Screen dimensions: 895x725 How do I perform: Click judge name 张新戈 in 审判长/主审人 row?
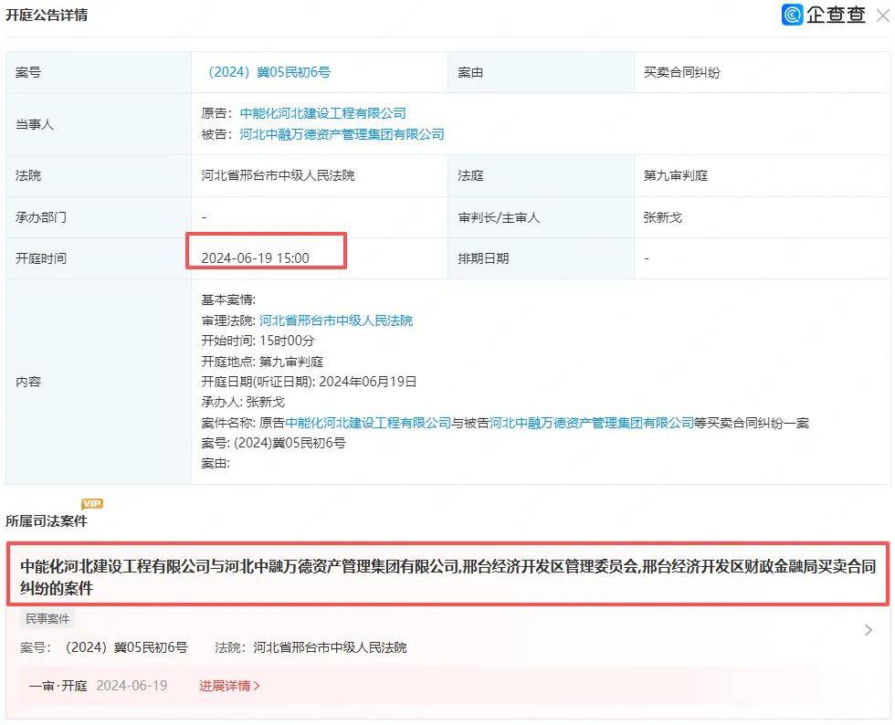[663, 217]
